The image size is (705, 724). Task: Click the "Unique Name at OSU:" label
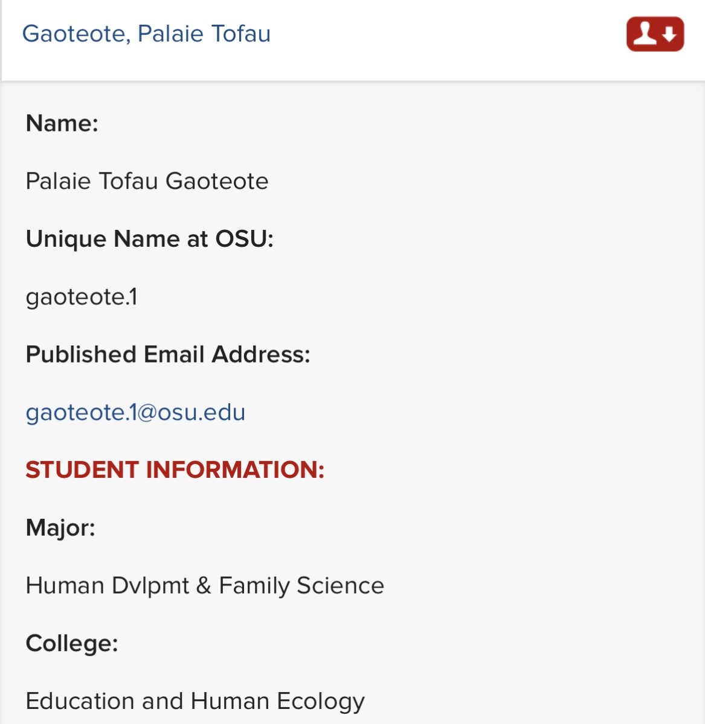coord(149,239)
